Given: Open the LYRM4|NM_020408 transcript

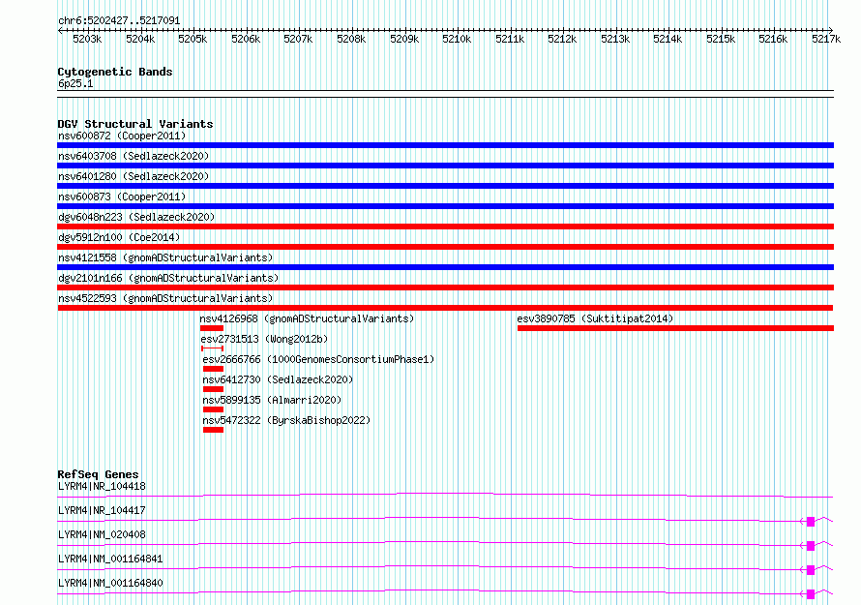Looking at the screenshot, I should pos(102,534).
